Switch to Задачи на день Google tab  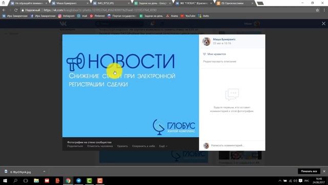tap(152, 3)
